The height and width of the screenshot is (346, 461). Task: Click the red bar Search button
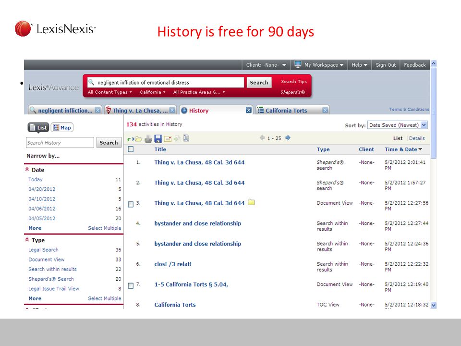(259, 83)
